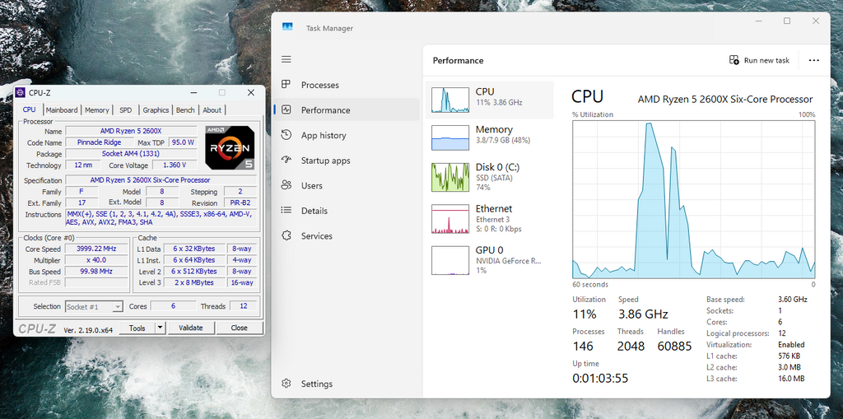
Task: Click the Socket AM4 (1331) package value
Action: tap(131, 154)
